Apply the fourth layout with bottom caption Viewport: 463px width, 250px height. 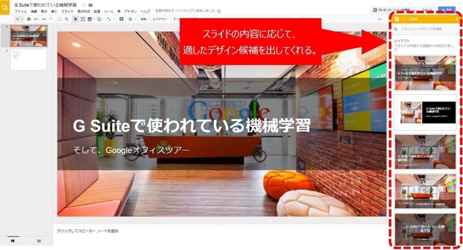(x=425, y=191)
